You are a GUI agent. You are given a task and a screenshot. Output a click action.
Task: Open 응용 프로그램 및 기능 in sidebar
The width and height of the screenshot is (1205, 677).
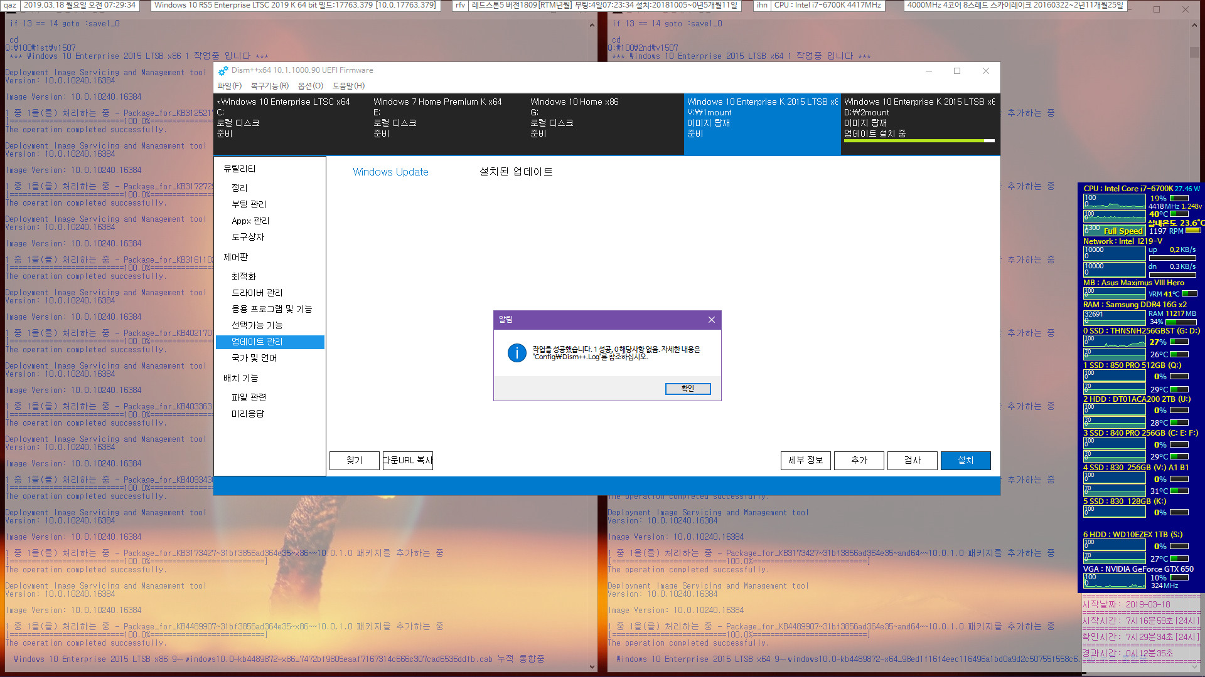[272, 309]
